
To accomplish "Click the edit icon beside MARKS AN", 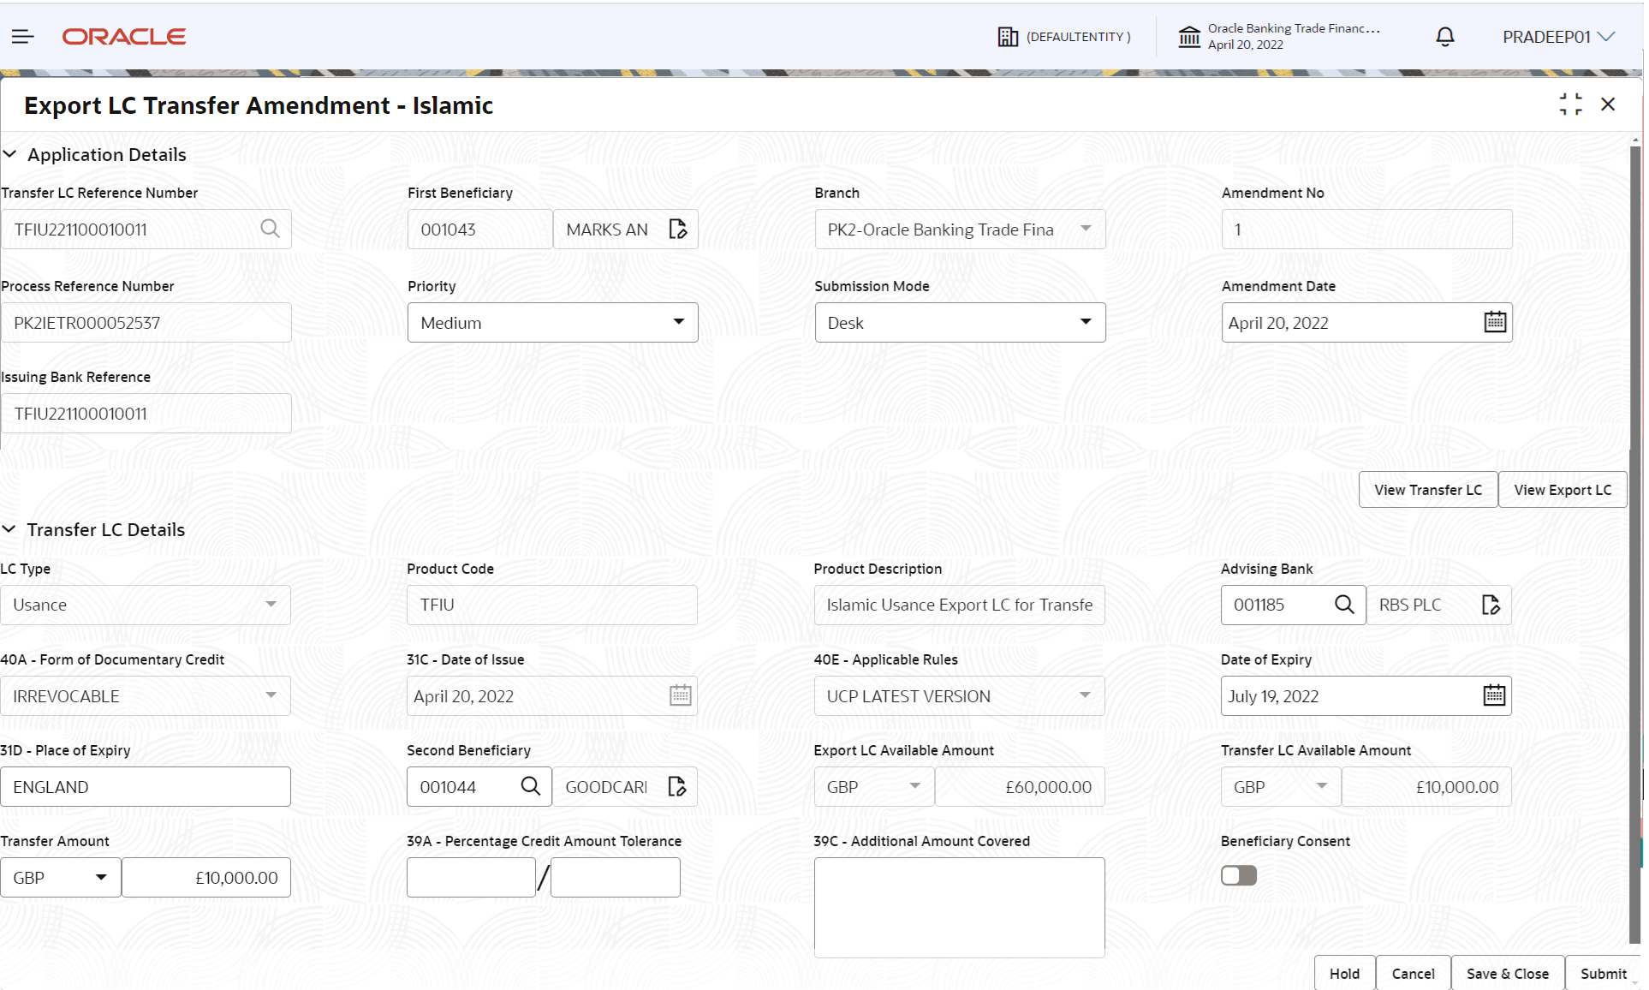I will pos(678,229).
